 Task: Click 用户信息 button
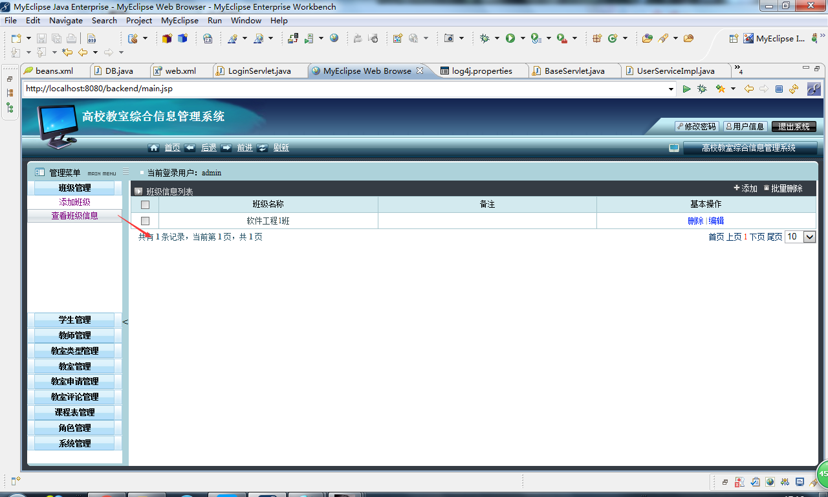745,127
